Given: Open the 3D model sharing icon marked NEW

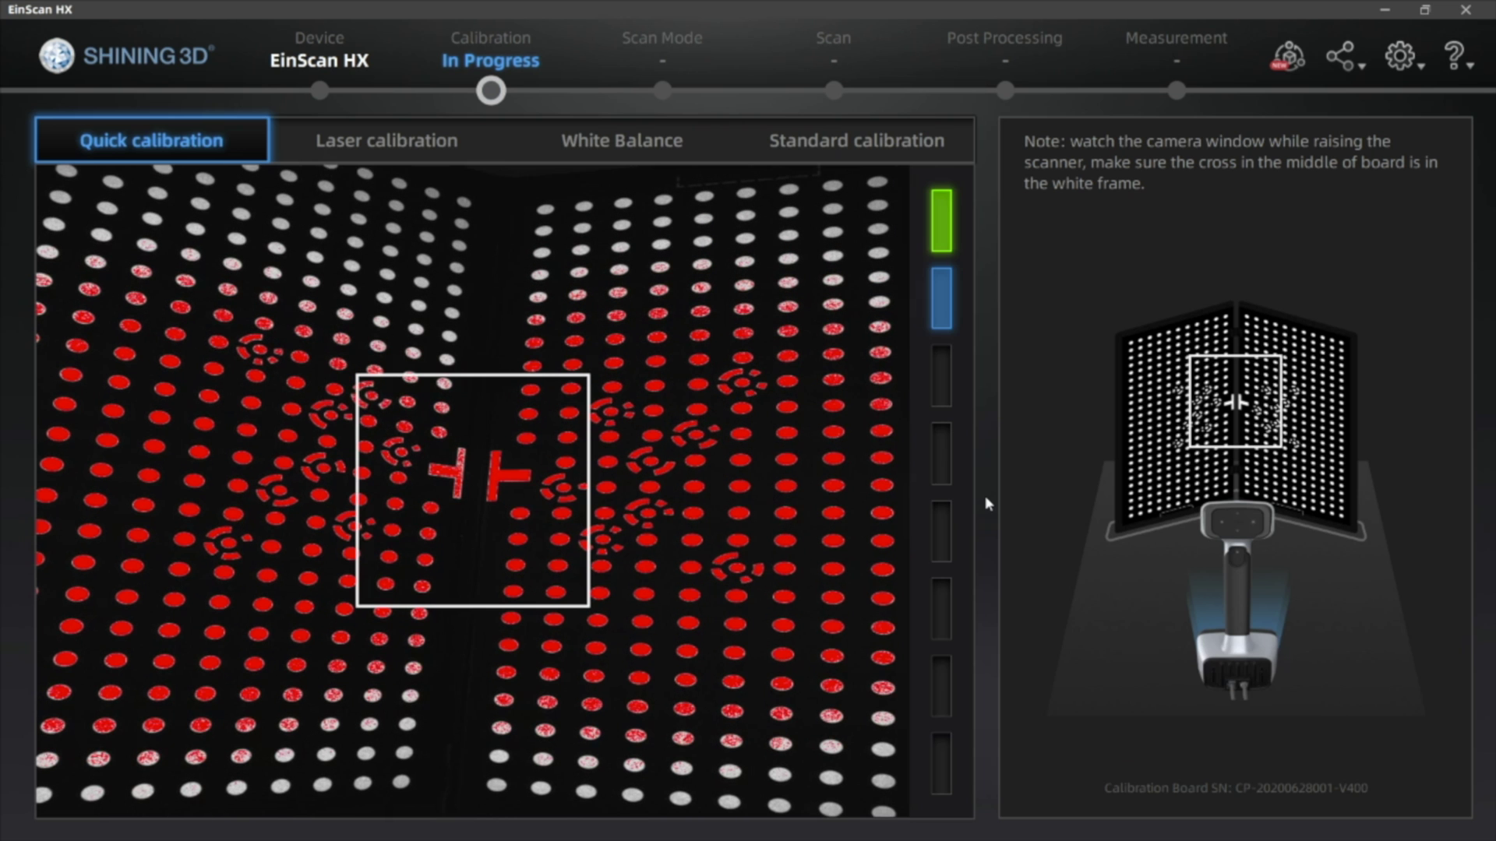Looking at the screenshot, I should coord(1289,56).
